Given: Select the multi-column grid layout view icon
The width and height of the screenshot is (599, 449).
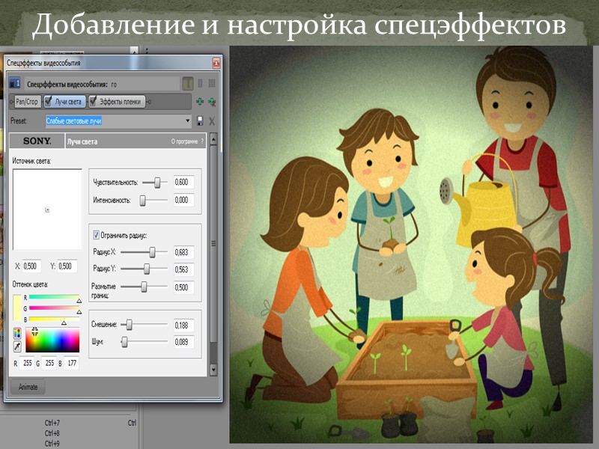Looking at the screenshot, I should (212, 83).
